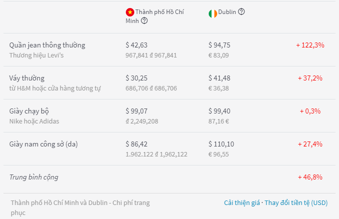Image resolution: width=339 pixels, height=219 pixels.
Task: Click the $ 42,63 jeans price
Action: click(136, 45)
